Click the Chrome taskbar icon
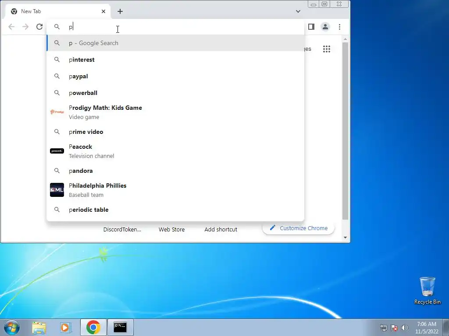This screenshot has width=449, height=336. coord(93,327)
